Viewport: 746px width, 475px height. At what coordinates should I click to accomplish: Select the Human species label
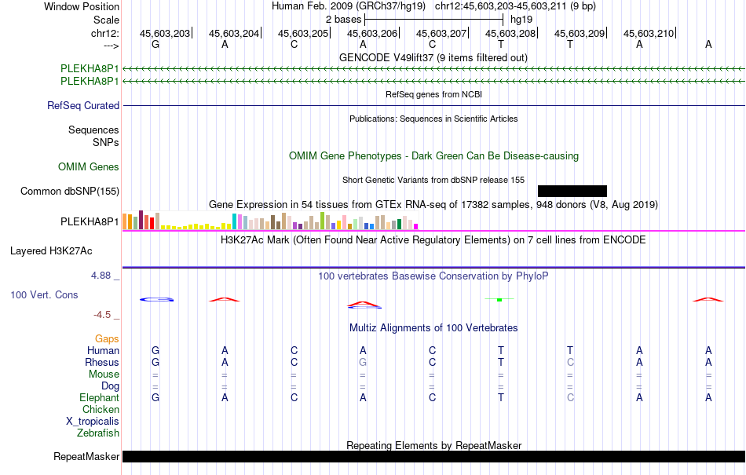click(x=103, y=350)
